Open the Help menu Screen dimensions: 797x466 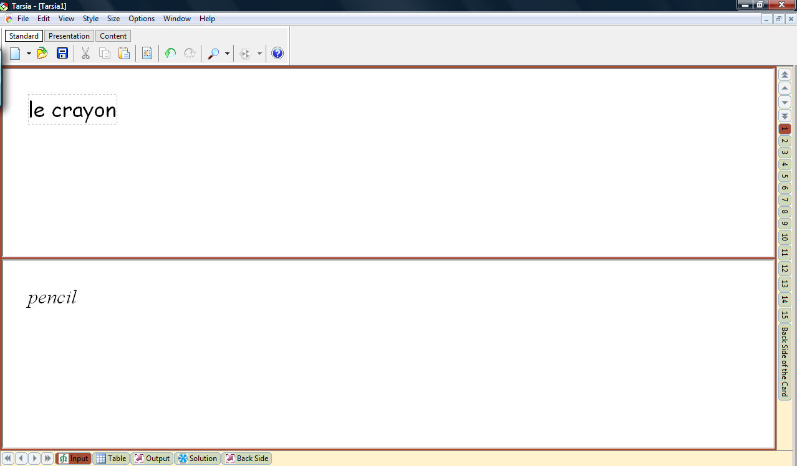[207, 19]
